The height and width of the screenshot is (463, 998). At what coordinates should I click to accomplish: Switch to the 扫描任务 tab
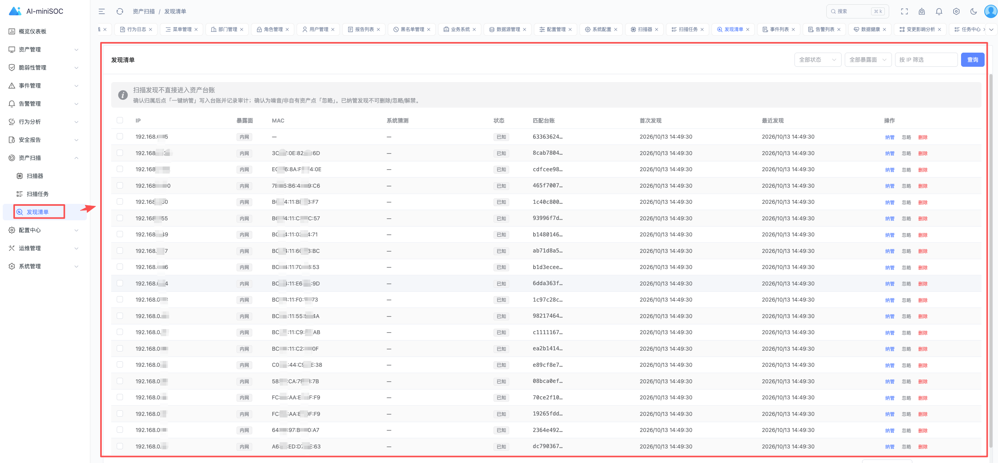[687, 29]
